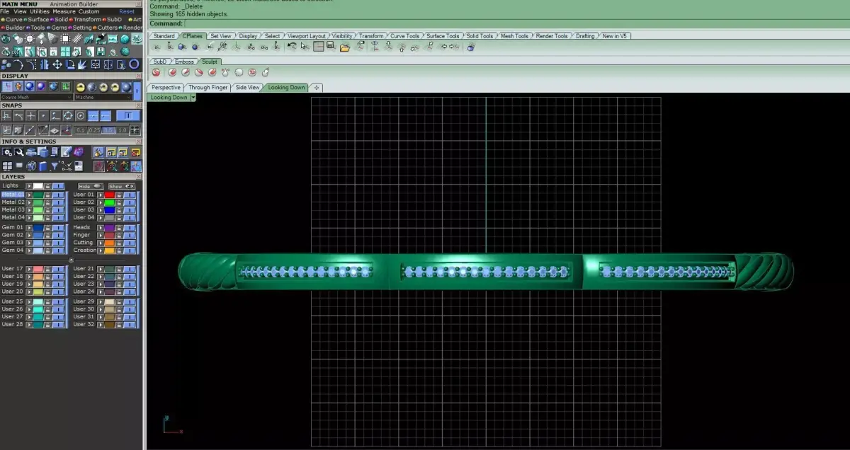Click the red User 01 color swatch
The width and height of the screenshot is (850, 450).
[110, 195]
